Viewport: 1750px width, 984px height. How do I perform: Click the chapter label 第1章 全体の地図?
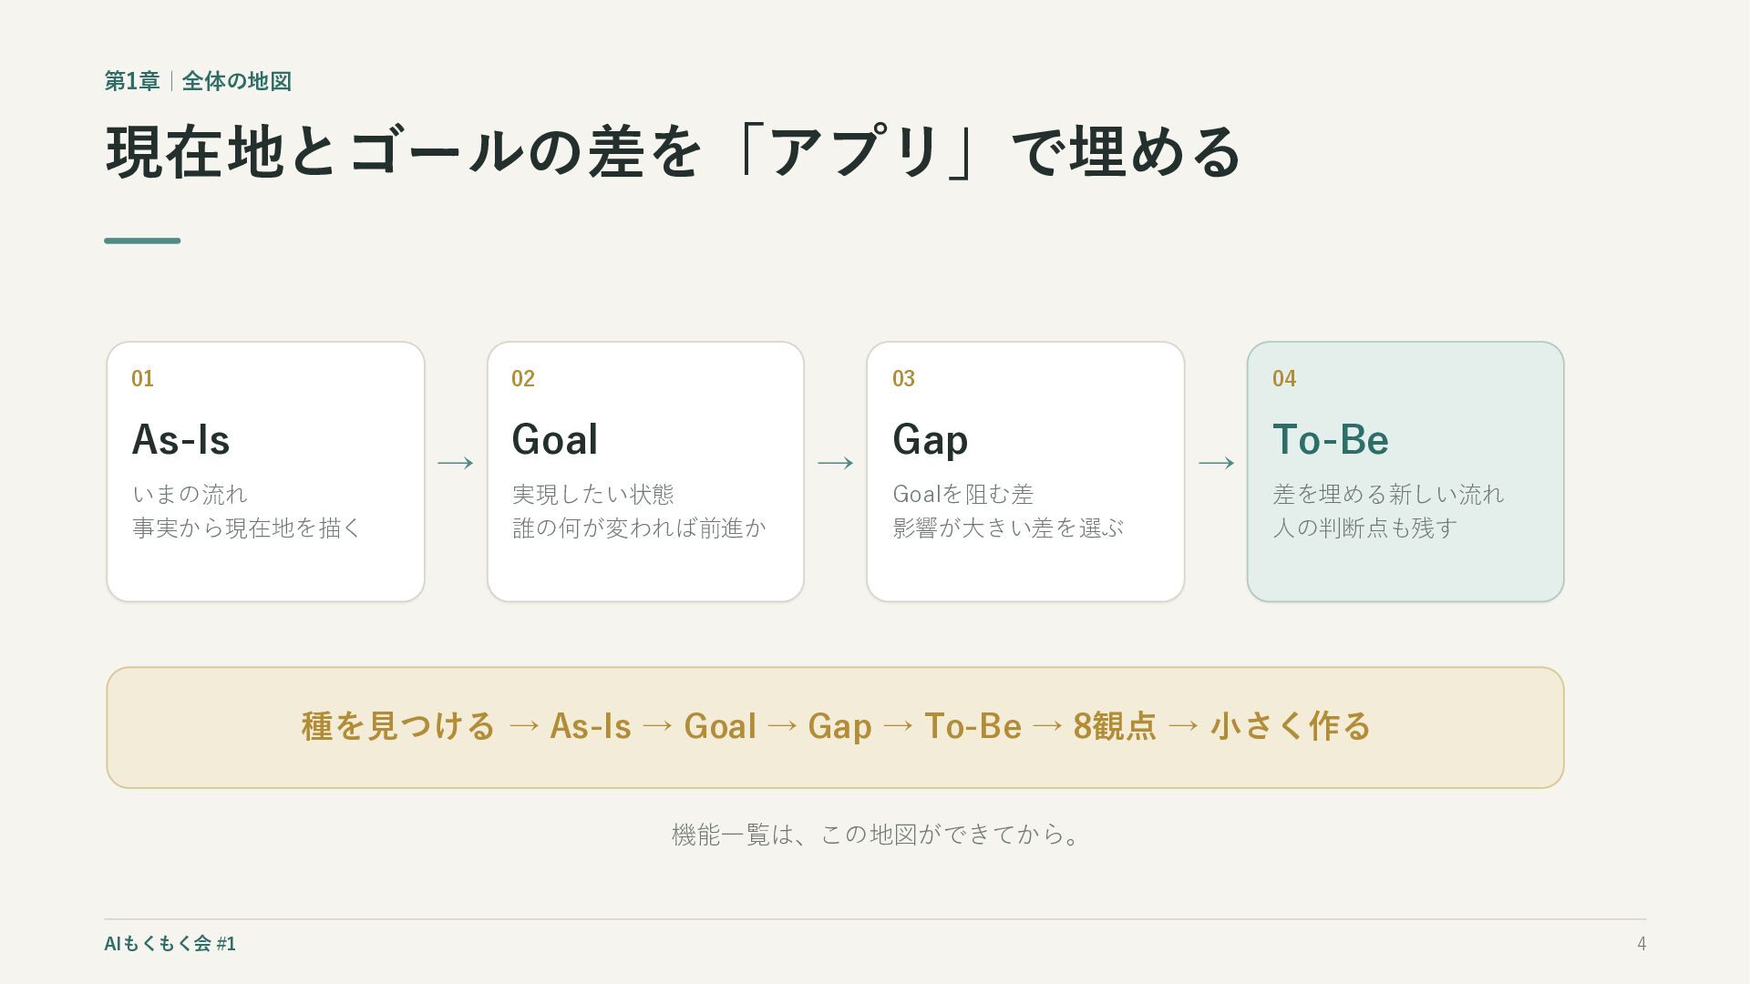[198, 81]
